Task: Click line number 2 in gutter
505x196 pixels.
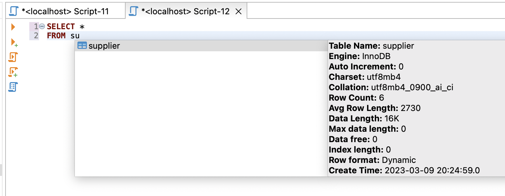Action: (36, 36)
